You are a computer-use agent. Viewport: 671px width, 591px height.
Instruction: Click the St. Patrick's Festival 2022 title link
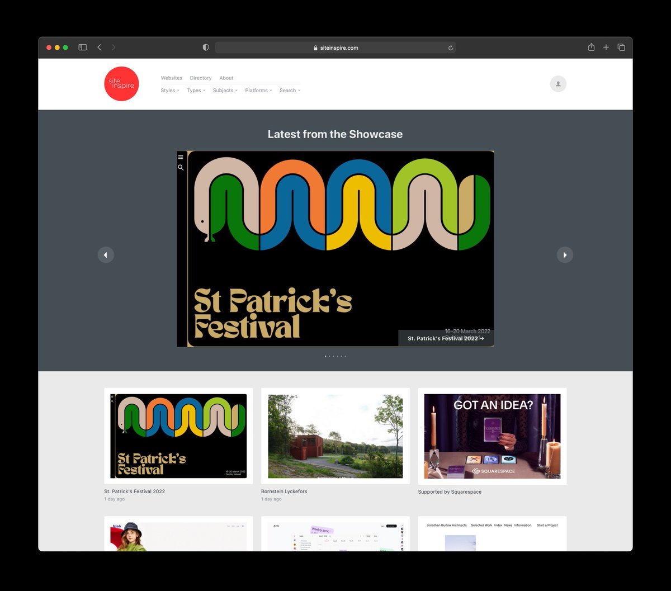135,491
